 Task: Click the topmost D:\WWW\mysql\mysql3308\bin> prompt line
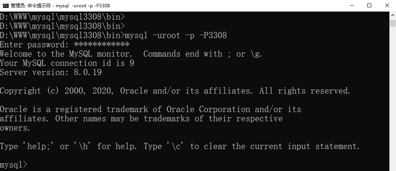click(x=62, y=17)
